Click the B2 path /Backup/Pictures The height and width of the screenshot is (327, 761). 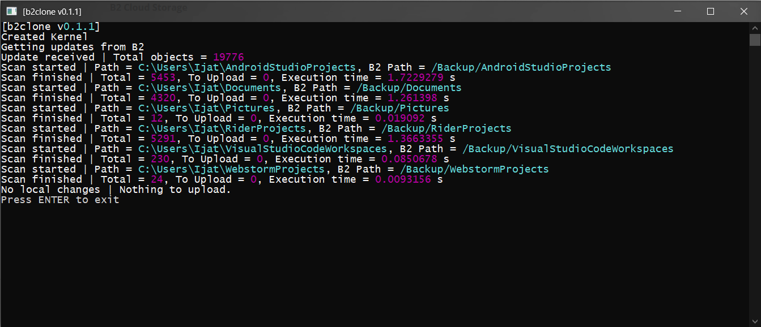point(399,107)
